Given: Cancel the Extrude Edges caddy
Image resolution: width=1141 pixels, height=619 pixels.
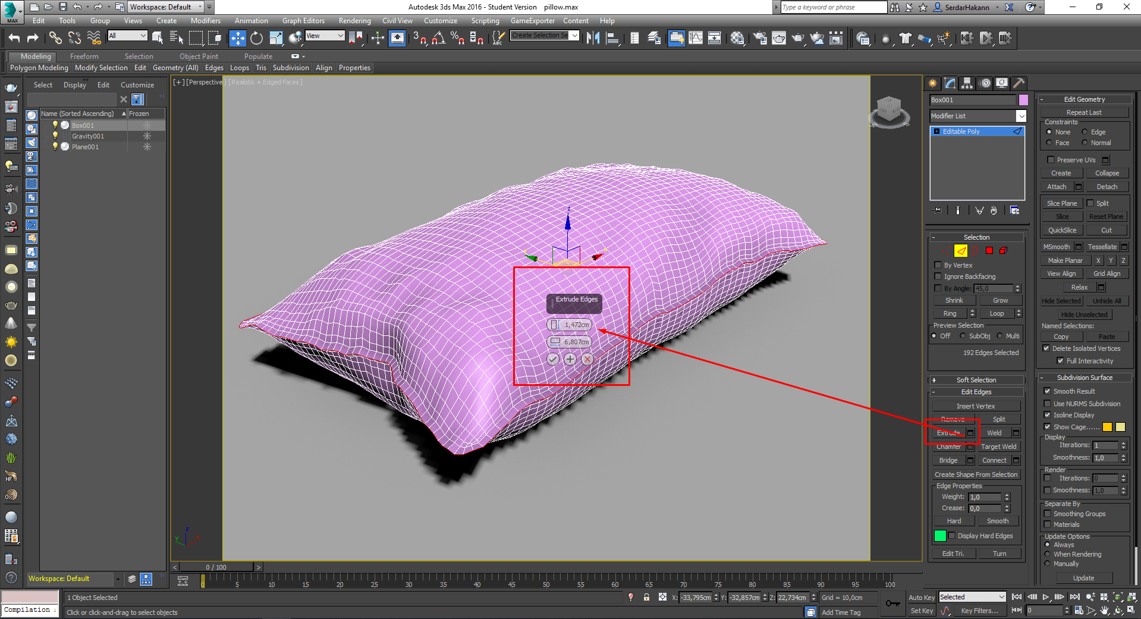Looking at the screenshot, I should coord(587,359).
